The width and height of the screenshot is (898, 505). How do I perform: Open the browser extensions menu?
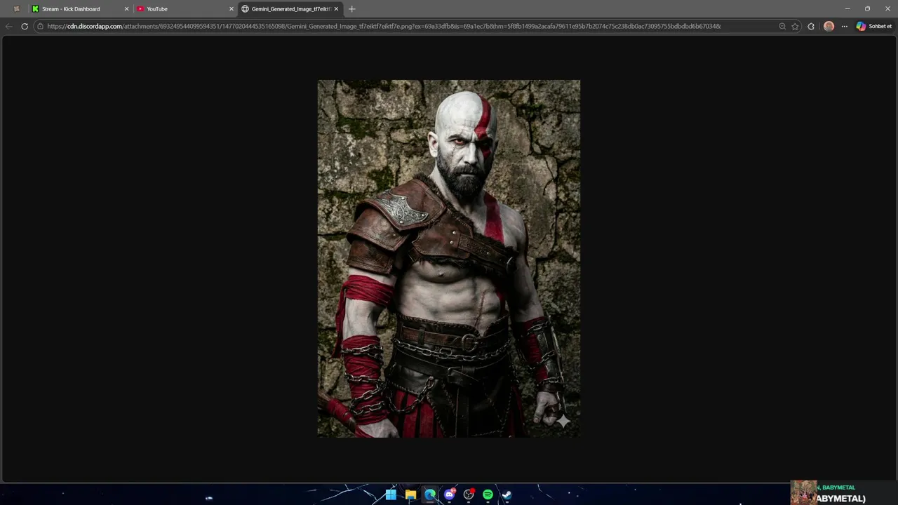[x=811, y=26]
